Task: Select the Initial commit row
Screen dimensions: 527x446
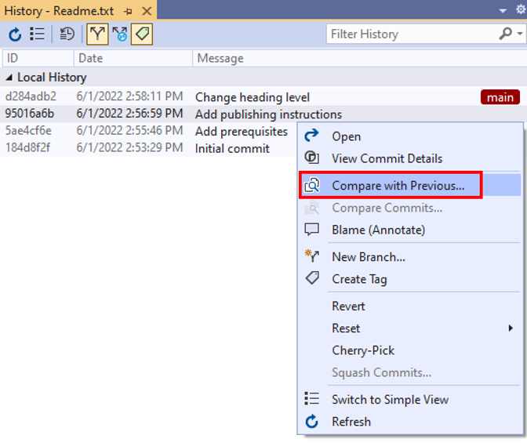Action: [x=232, y=148]
